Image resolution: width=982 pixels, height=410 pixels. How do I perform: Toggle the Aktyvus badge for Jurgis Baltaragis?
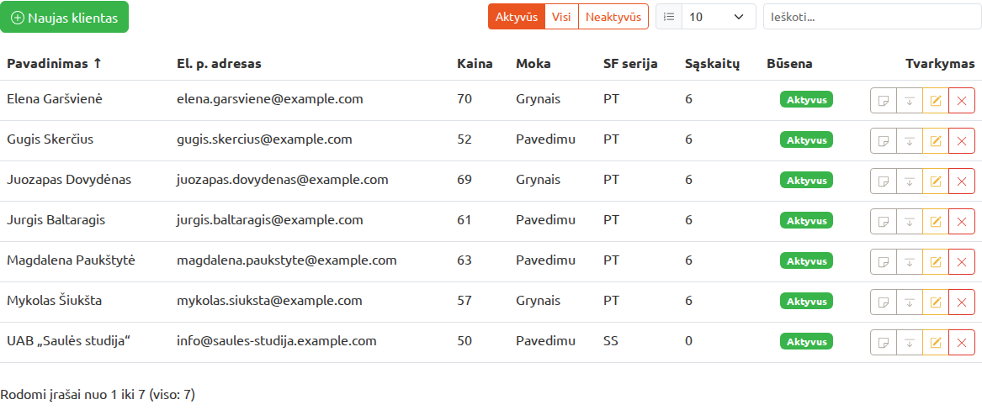click(x=806, y=221)
